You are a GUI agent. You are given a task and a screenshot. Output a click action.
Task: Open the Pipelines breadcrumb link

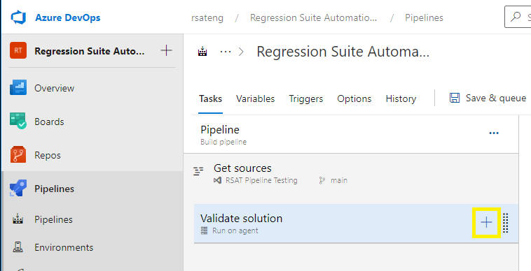pyautogui.click(x=424, y=18)
